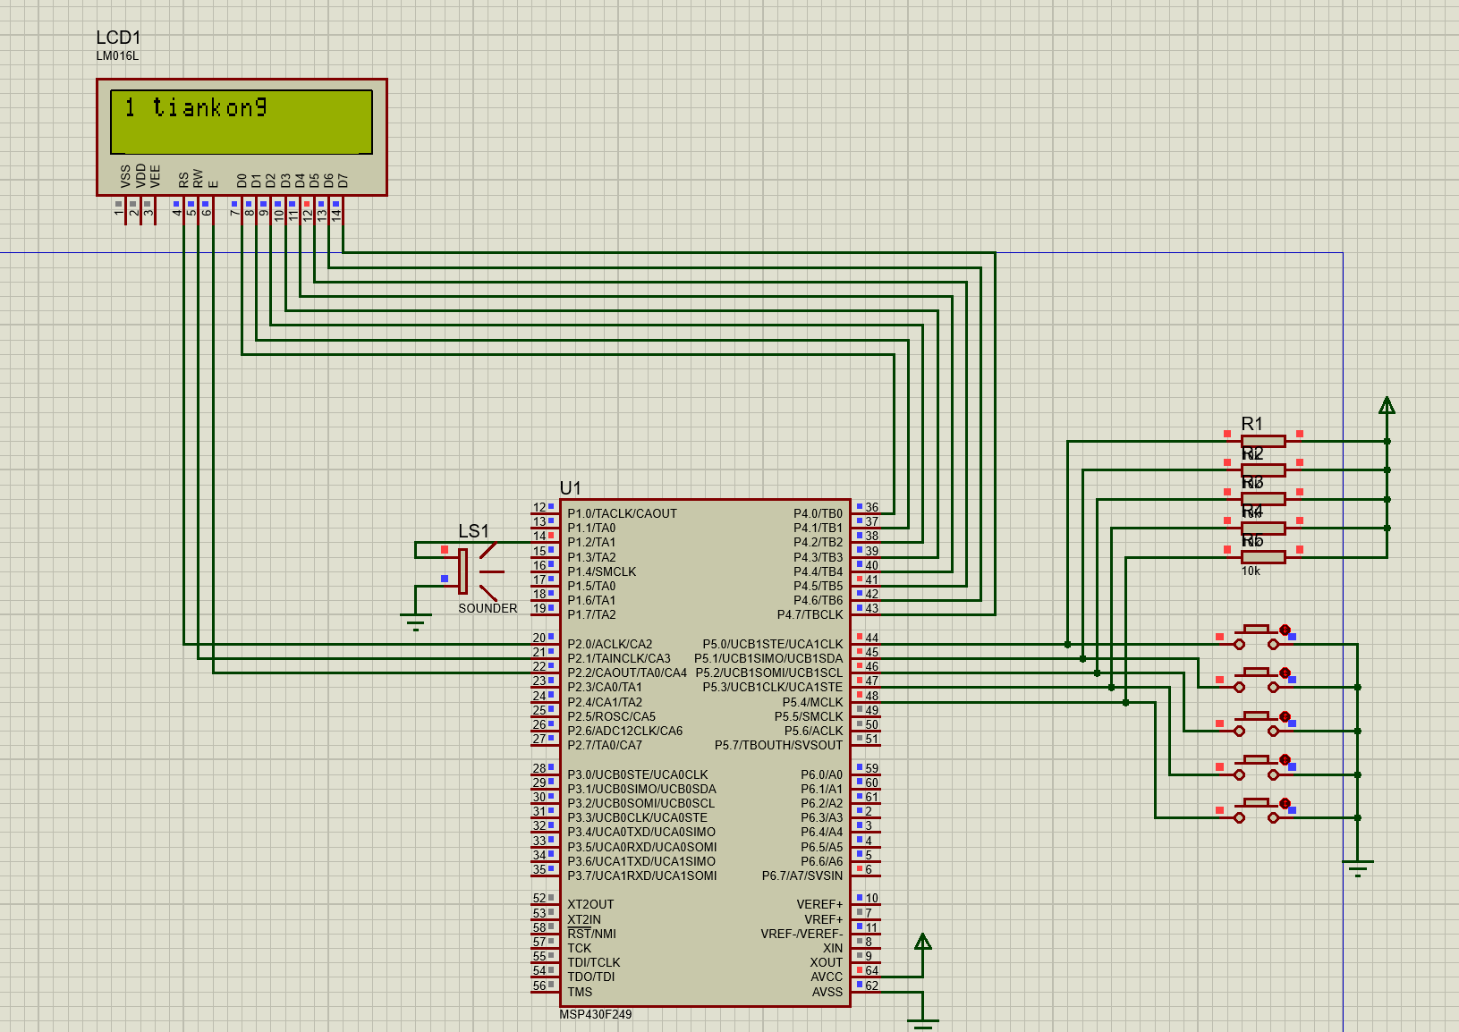Click the LM016L part name text
1459x1032 pixels.
pyautogui.click(x=117, y=55)
